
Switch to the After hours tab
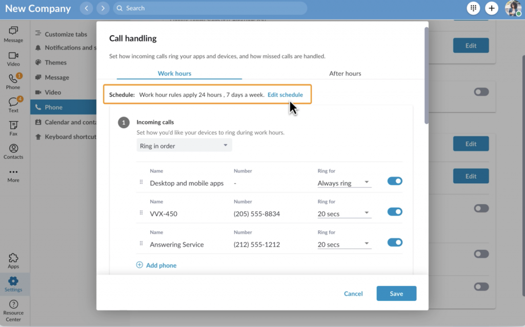tap(345, 73)
